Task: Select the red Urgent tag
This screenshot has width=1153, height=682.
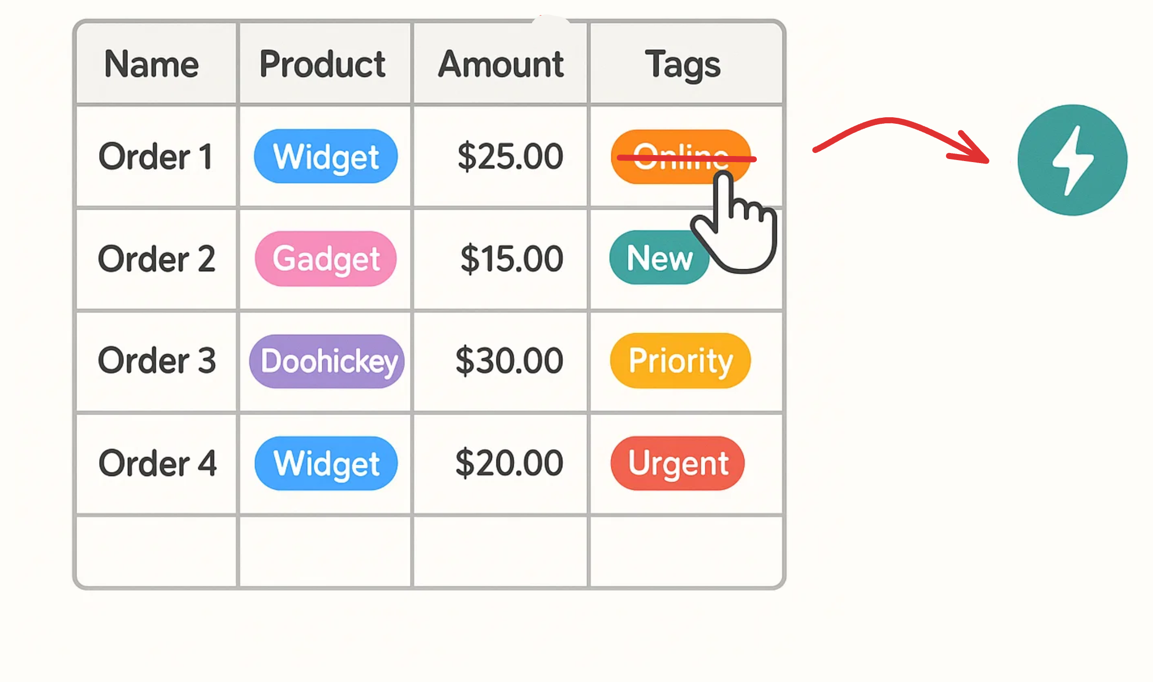Action: (678, 463)
